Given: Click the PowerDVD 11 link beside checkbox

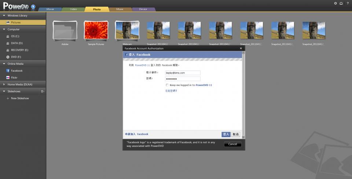Looking at the screenshot, I should (204, 85).
